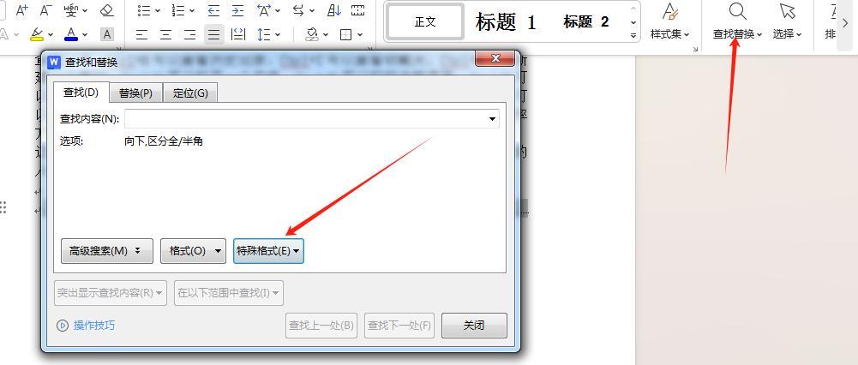The height and width of the screenshot is (365, 858).
Task: Expand the styles gallery list
Action: [633, 36]
